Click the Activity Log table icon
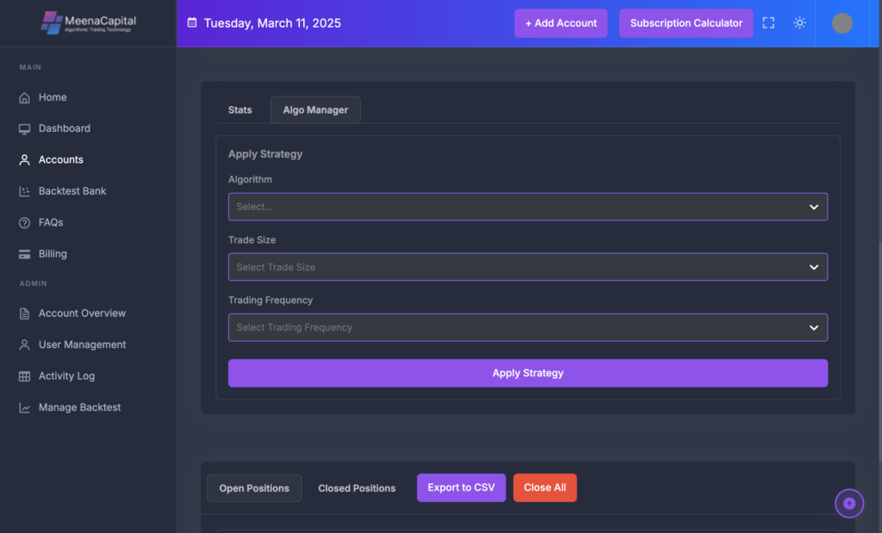 point(24,376)
